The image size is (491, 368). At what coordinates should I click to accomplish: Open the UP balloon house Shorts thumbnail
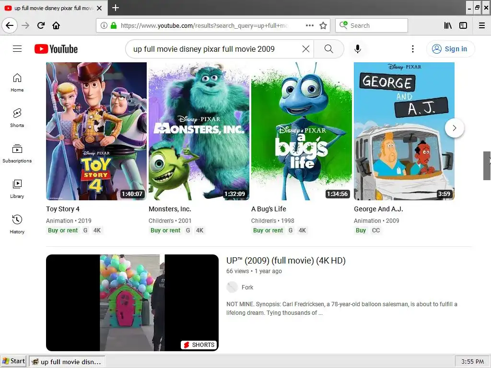[x=132, y=303]
